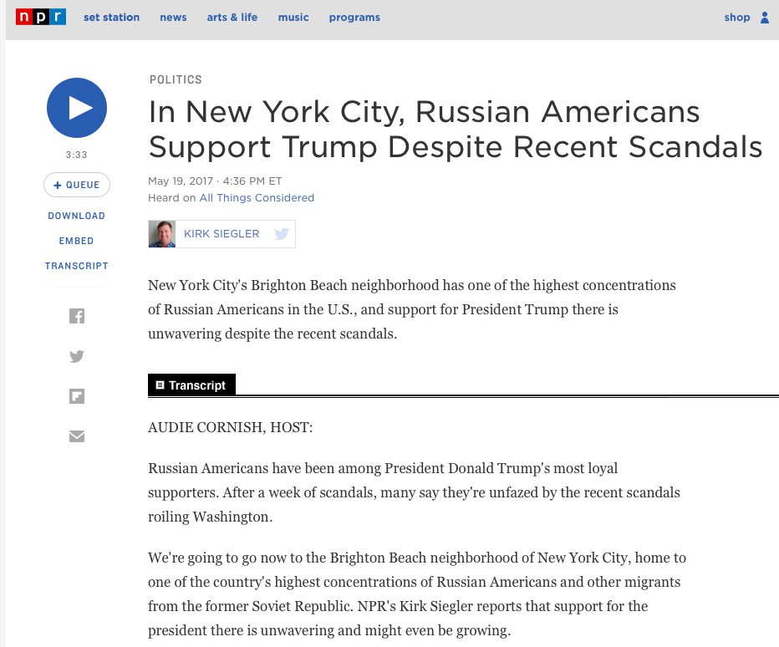Screen dimensions: 779x647
Task: Share article on Flipboard
Action: 77,396
